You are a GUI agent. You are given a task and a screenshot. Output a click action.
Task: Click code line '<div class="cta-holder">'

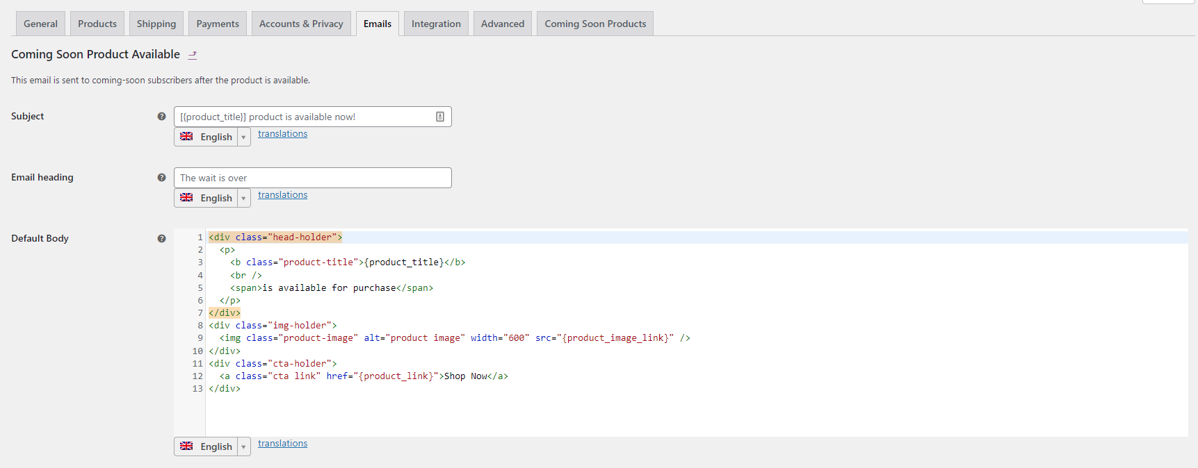click(273, 364)
